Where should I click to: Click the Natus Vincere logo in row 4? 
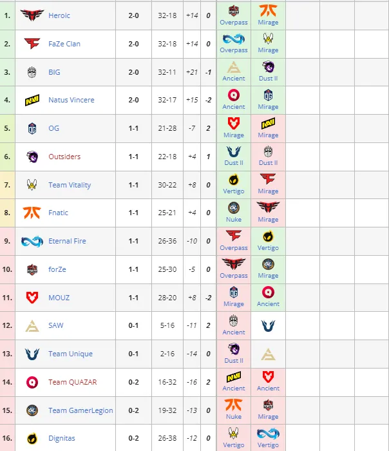click(32, 100)
